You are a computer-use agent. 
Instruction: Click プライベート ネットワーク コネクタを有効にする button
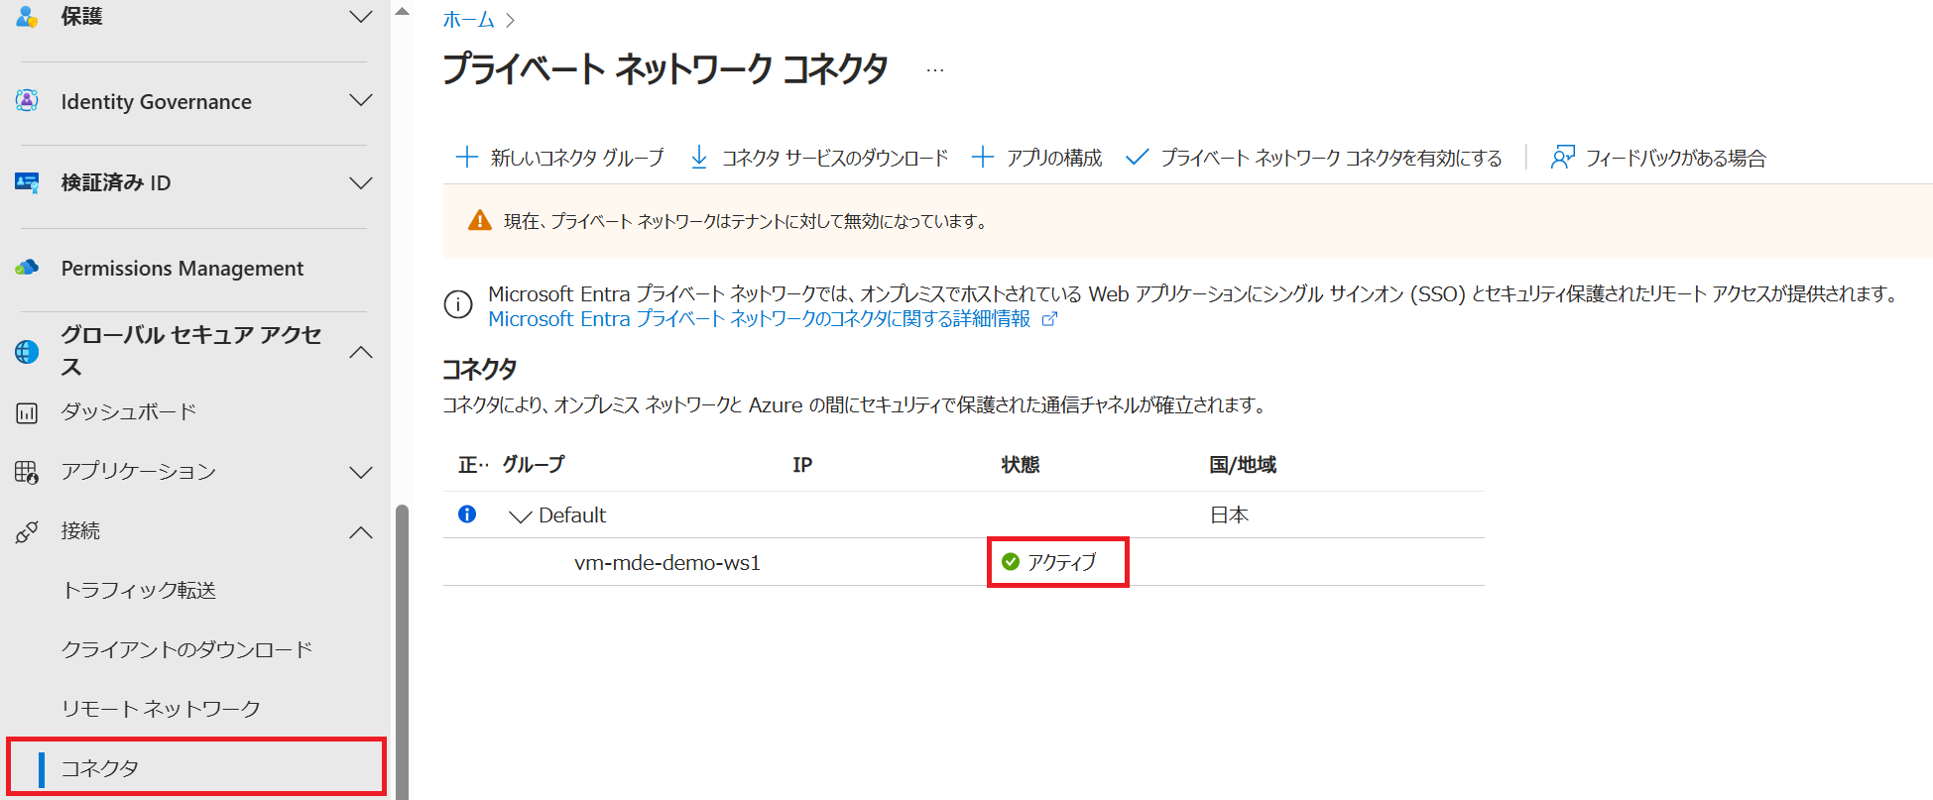point(1314,158)
